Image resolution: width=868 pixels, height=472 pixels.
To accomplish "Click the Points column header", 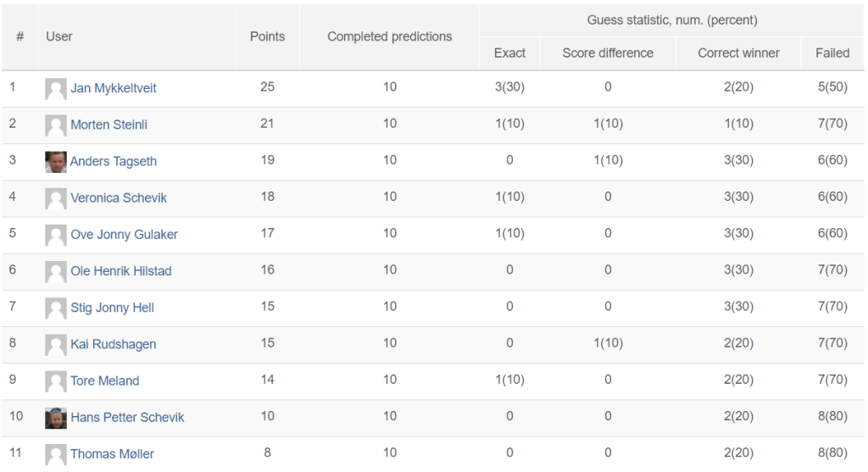I will [267, 36].
